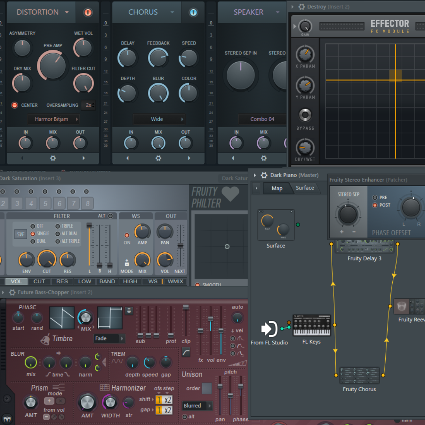Image resolution: width=425 pixels, height=425 pixels.
Task: Switch to the BAND tab in Fruity Philter
Action: tap(107, 281)
